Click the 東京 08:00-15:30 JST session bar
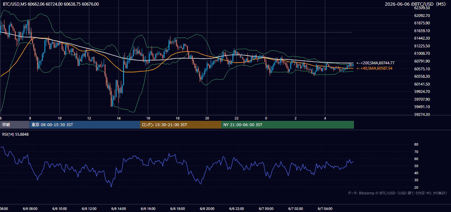Viewport: 451px width, 212px height. pyautogui.click(x=85, y=125)
